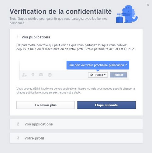This screenshot has height=153, width=152.
Task: Click the Publier button
Action: pos(118,75)
